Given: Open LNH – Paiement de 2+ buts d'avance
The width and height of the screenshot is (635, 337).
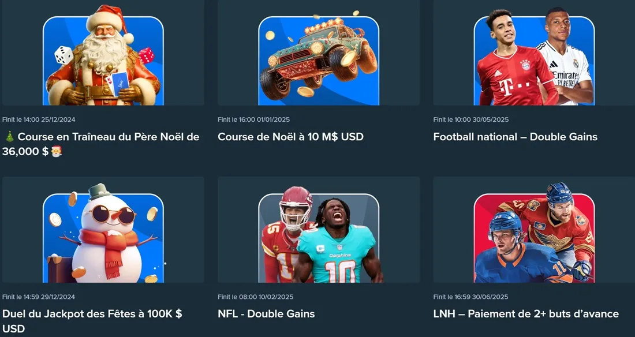Looking at the screenshot, I should [x=526, y=314].
